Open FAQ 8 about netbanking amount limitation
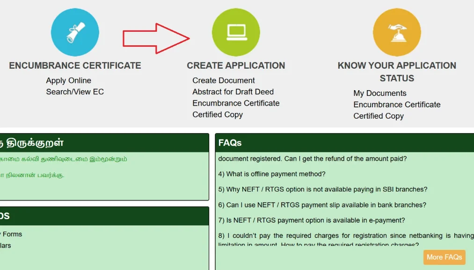Screen dimensions: 474x270 point(346,240)
